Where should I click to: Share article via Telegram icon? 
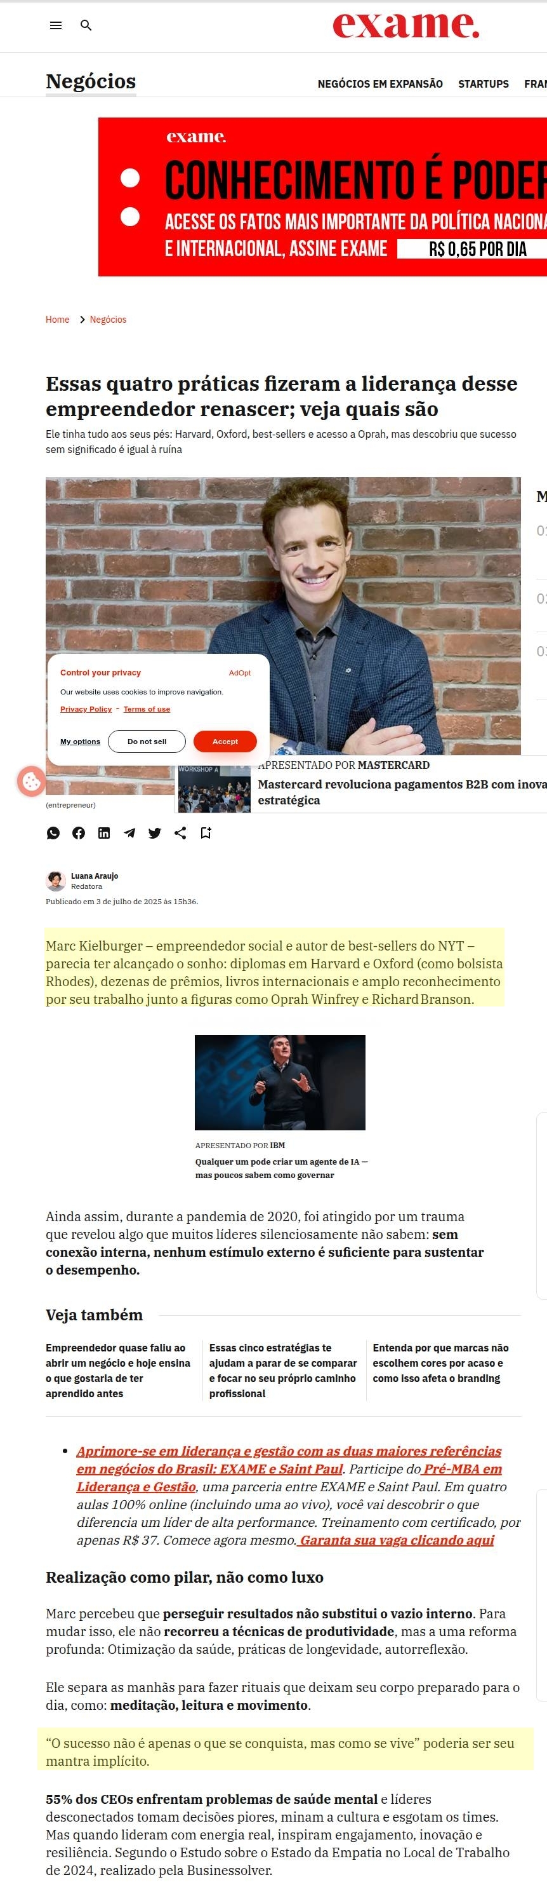(x=129, y=833)
